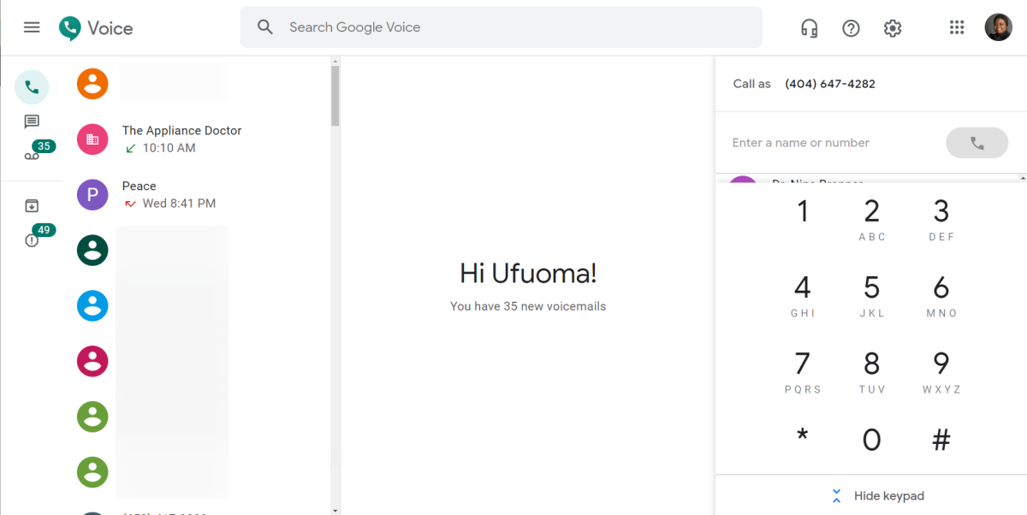Click the dark green contact avatar

pyautogui.click(x=92, y=250)
